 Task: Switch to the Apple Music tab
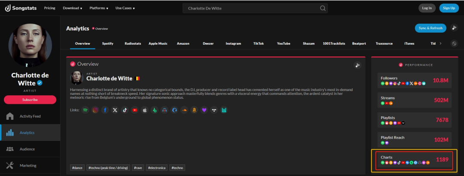(158, 43)
